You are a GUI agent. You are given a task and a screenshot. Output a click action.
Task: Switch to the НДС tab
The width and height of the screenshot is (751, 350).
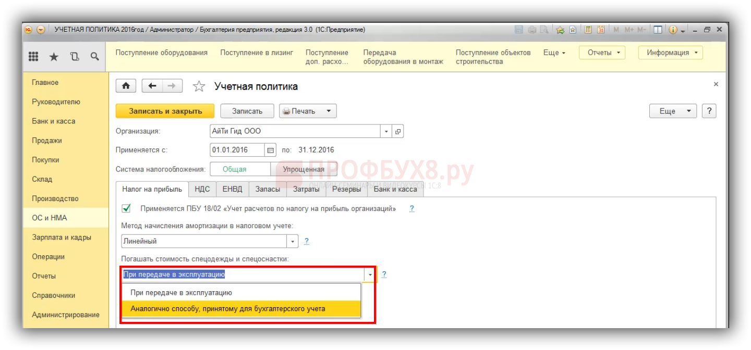pos(202,189)
